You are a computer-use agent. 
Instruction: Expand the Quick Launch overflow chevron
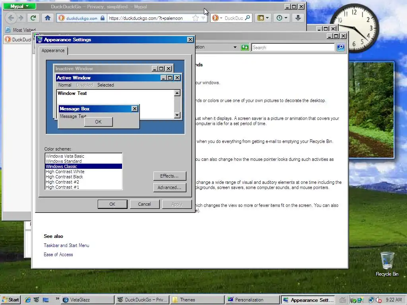(57, 299)
